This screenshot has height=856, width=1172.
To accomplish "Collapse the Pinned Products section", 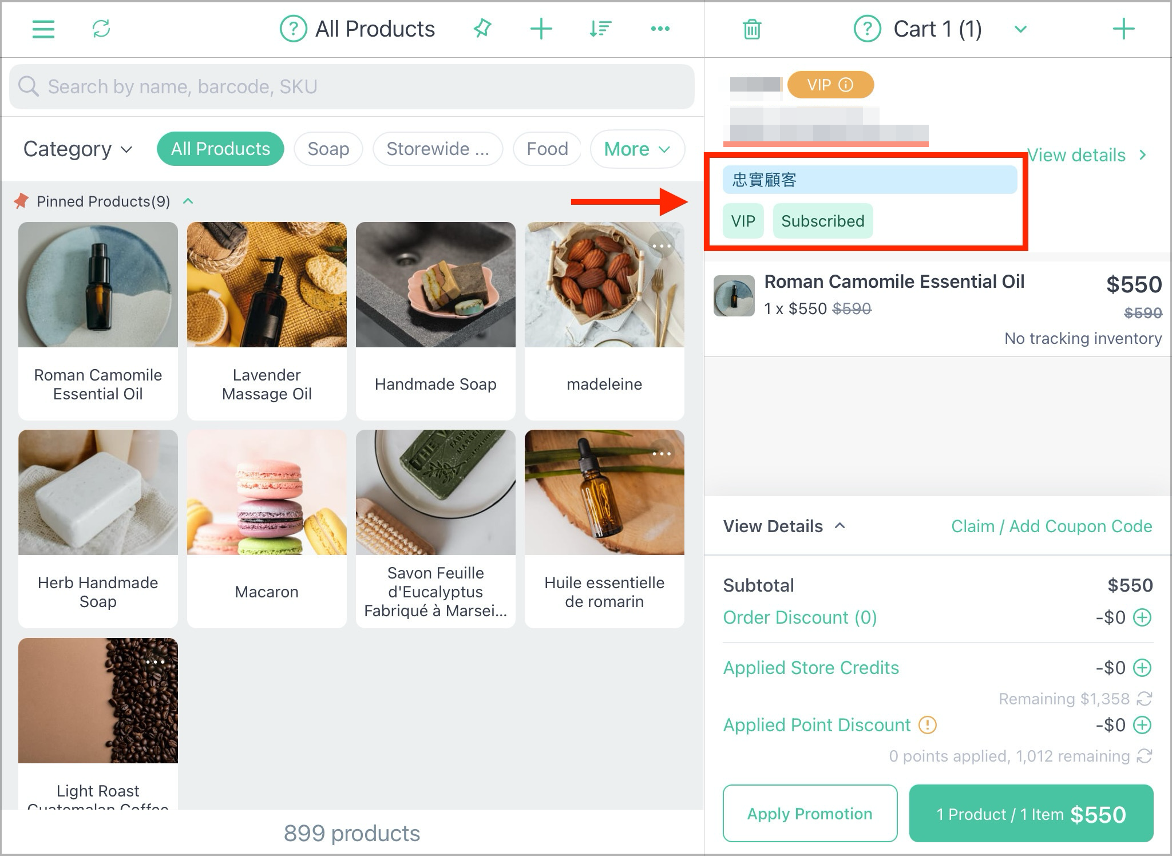I will point(188,201).
